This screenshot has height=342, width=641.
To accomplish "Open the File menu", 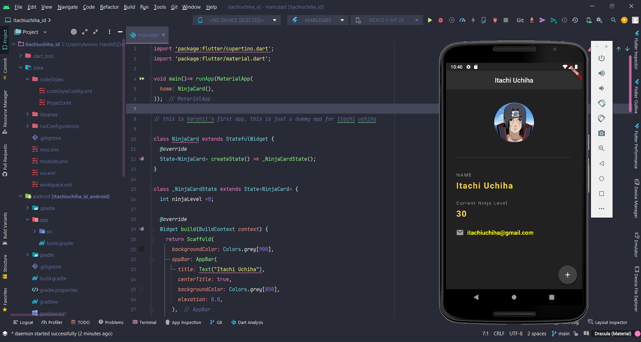I will [18, 7].
